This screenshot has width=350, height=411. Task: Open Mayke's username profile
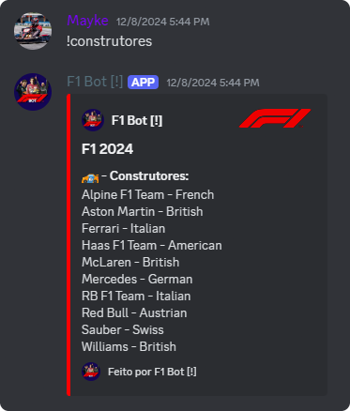(87, 21)
